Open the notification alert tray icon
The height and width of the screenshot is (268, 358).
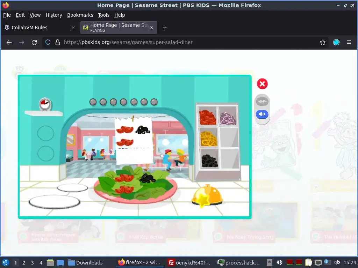(x=327, y=262)
